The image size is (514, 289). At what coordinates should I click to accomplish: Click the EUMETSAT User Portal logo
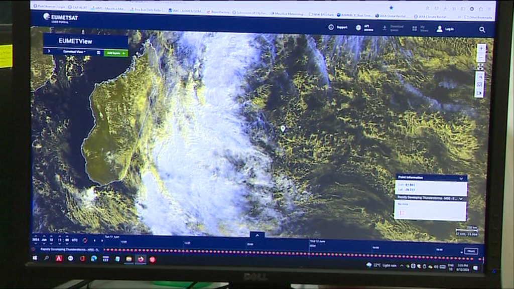(60, 18)
